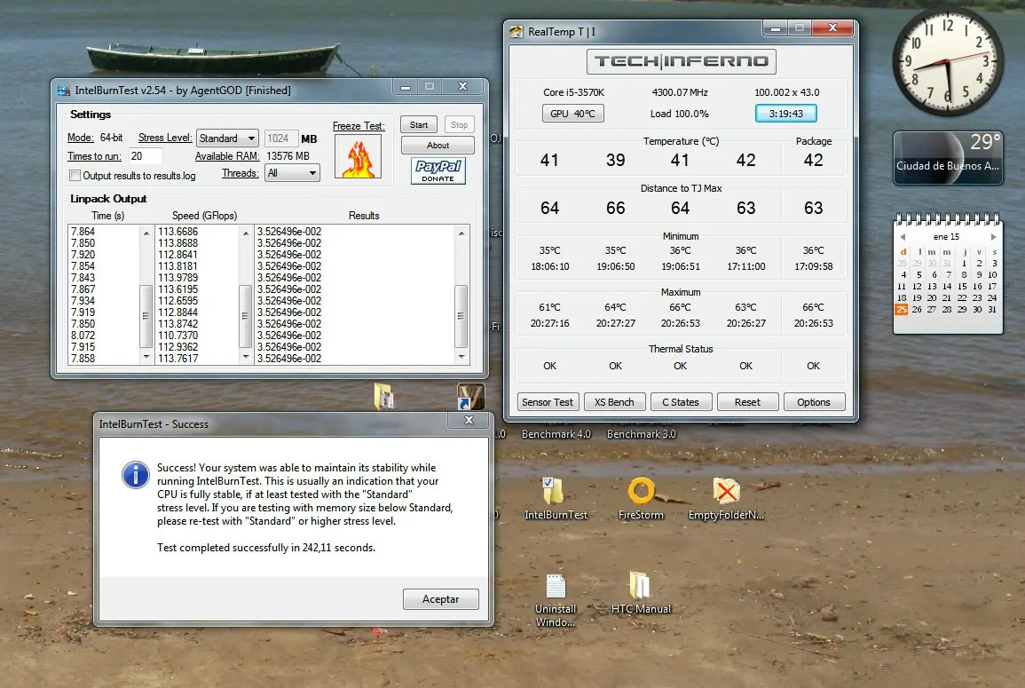The height and width of the screenshot is (688, 1025).
Task: Close the IntelBurnTest Success dialog
Action: [469, 420]
